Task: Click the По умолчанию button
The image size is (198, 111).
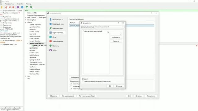Action: pos(68,96)
